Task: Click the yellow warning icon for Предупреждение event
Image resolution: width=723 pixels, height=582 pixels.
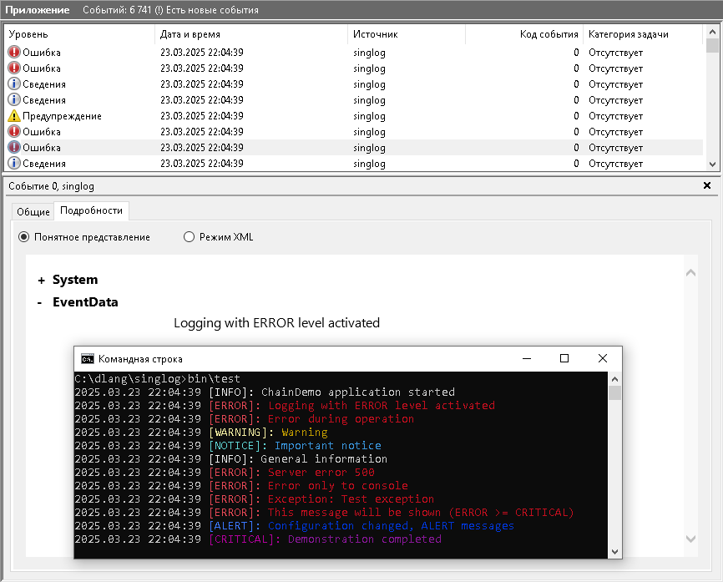Action: (x=14, y=116)
